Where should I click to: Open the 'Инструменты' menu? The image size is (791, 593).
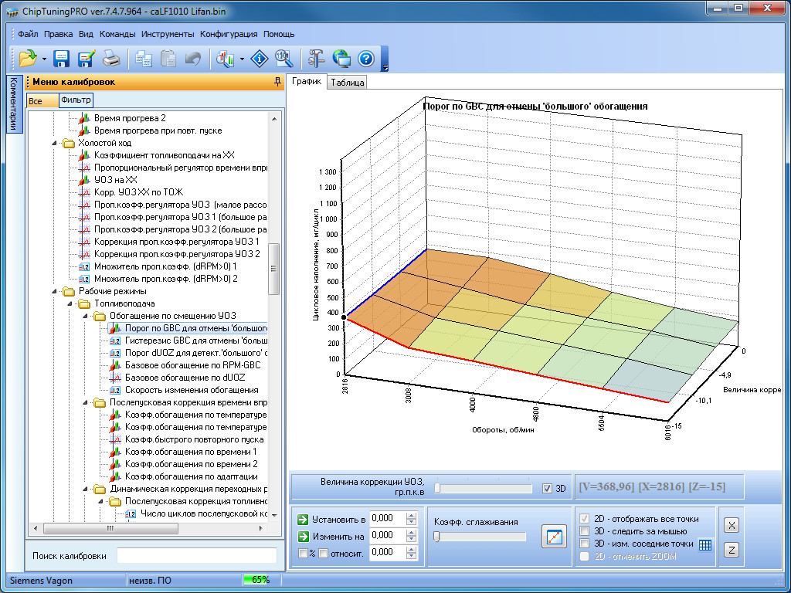[x=168, y=34]
